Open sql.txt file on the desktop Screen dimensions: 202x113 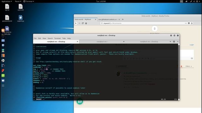(7, 7)
